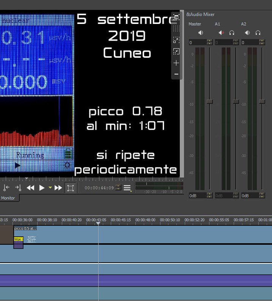The height and width of the screenshot is (301, 272).
Task: Fast forward playback in the monitor
Action: tap(58, 188)
